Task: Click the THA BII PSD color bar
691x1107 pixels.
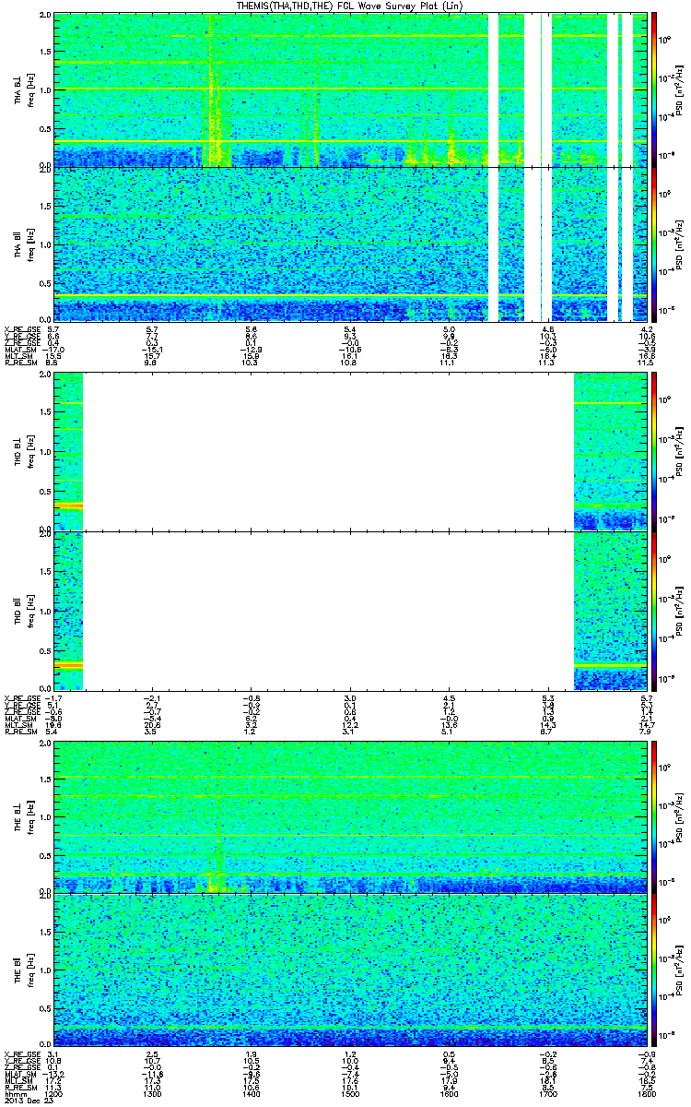Action: (x=655, y=244)
